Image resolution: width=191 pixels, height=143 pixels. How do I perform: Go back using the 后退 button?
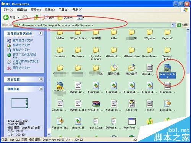(9, 17)
